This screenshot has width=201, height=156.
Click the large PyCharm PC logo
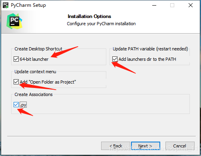[x=14, y=21]
